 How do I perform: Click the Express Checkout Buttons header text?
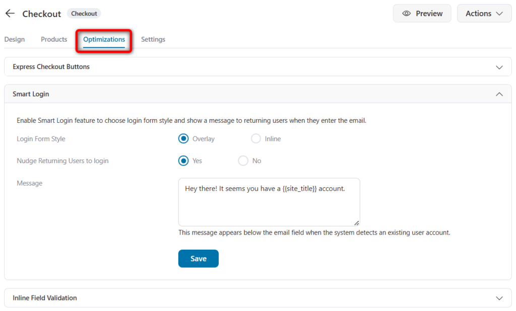[x=51, y=67]
